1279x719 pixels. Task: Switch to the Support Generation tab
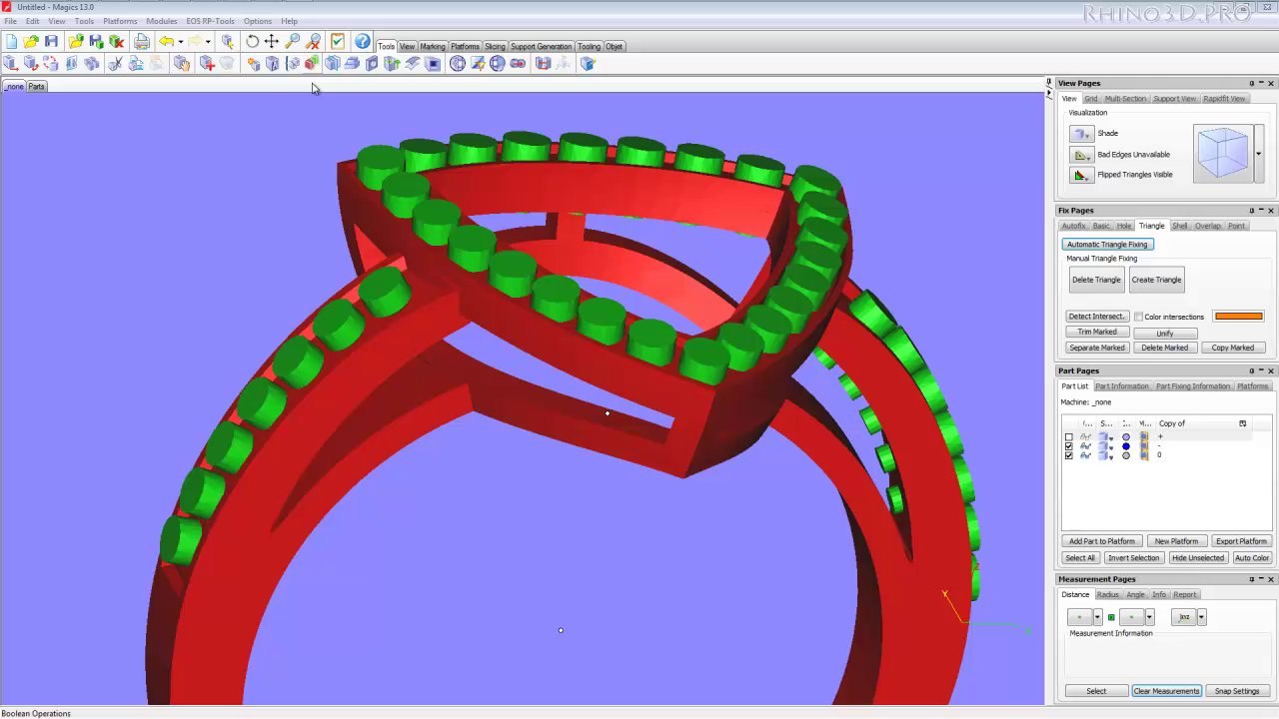[541, 46]
